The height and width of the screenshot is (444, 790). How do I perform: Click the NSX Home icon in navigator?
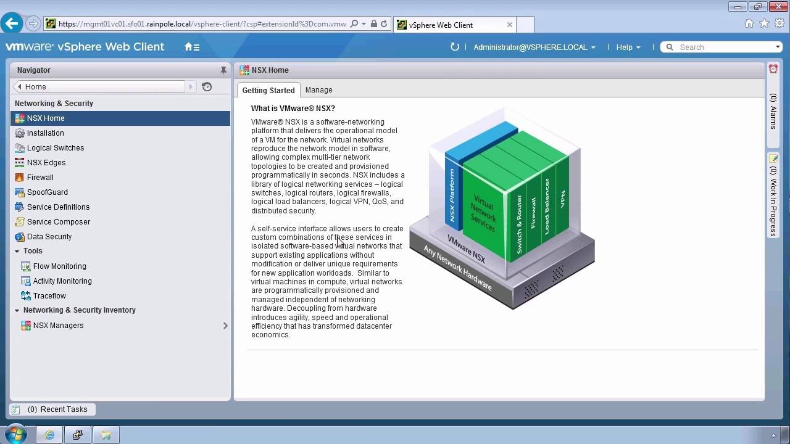(x=20, y=118)
